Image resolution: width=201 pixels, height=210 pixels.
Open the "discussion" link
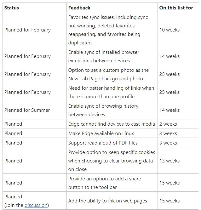(x=36, y=205)
